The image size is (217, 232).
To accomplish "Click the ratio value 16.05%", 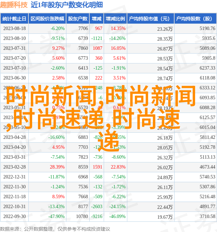I will click(118, 48).
